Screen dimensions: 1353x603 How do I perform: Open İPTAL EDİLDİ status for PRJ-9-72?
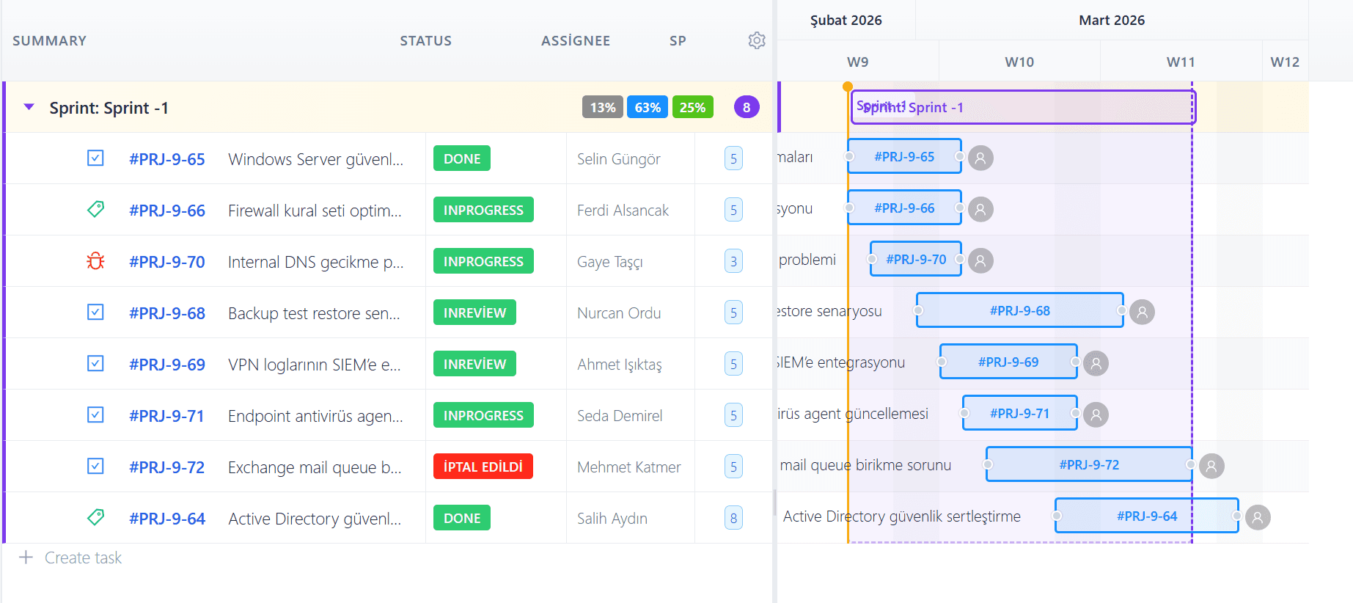click(x=483, y=467)
